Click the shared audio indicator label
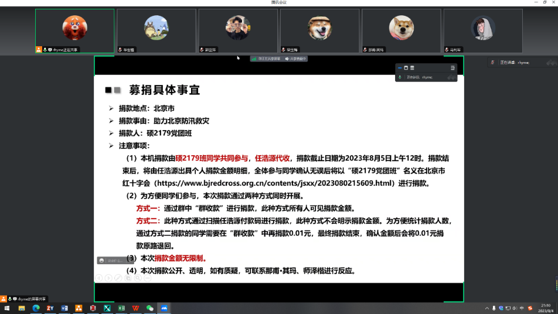 pos(296,59)
